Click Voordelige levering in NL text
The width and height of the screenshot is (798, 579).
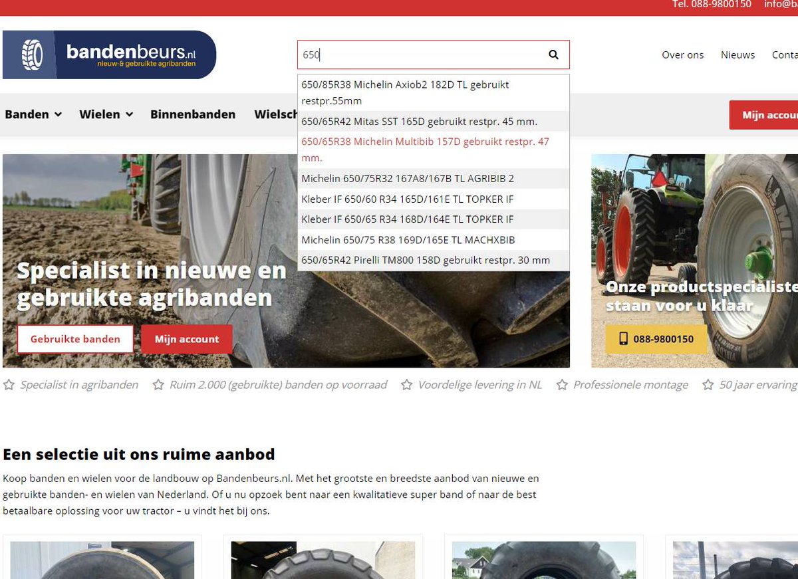tap(479, 385)
